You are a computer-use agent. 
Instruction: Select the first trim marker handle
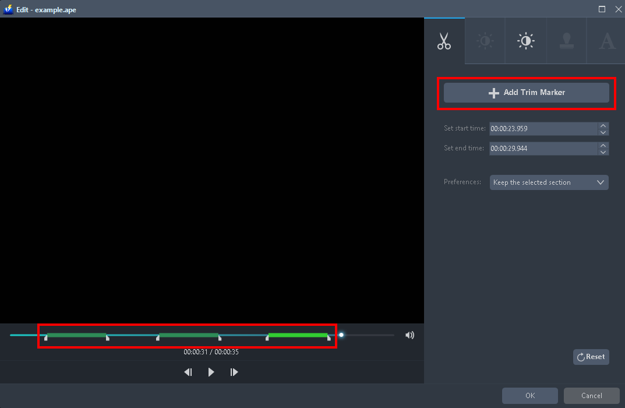coord(46,338)
